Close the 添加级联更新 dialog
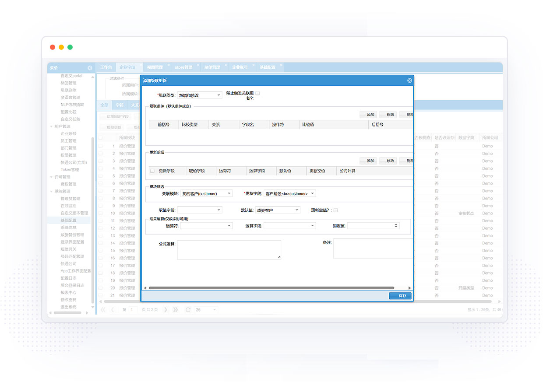 tap(409, 80)
